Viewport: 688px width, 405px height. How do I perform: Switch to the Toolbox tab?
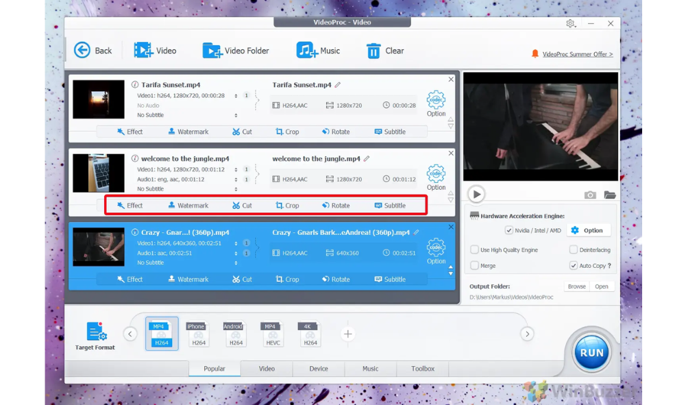[422, 369]
